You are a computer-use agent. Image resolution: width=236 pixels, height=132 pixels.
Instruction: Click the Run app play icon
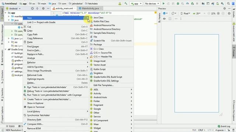click(x=163, y=3)
